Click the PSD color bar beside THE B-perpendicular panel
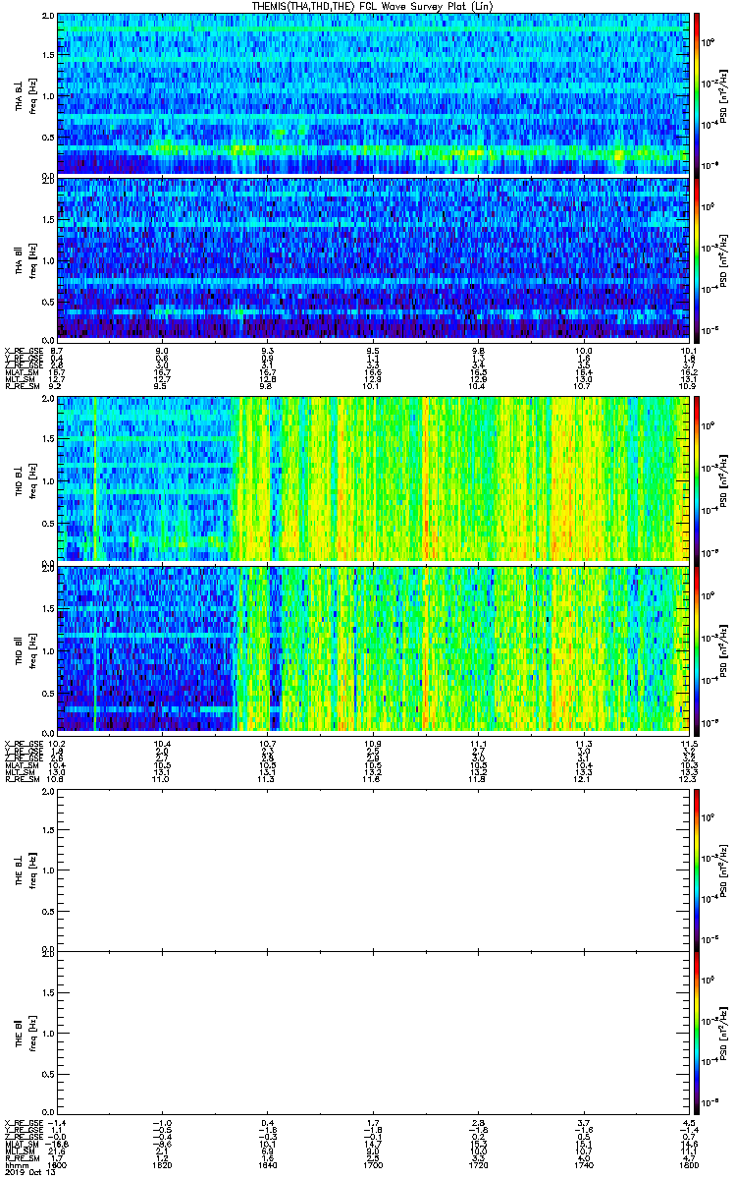This screenshot has width=736, height=1179. (697, 869)
